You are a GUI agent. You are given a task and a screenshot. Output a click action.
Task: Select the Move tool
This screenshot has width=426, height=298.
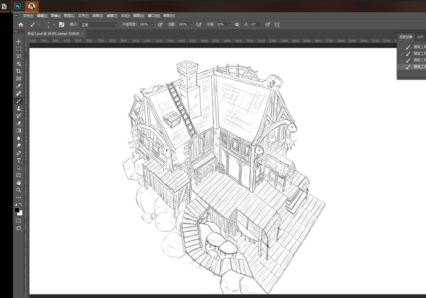pyautogui.click(x=19, y=41)
